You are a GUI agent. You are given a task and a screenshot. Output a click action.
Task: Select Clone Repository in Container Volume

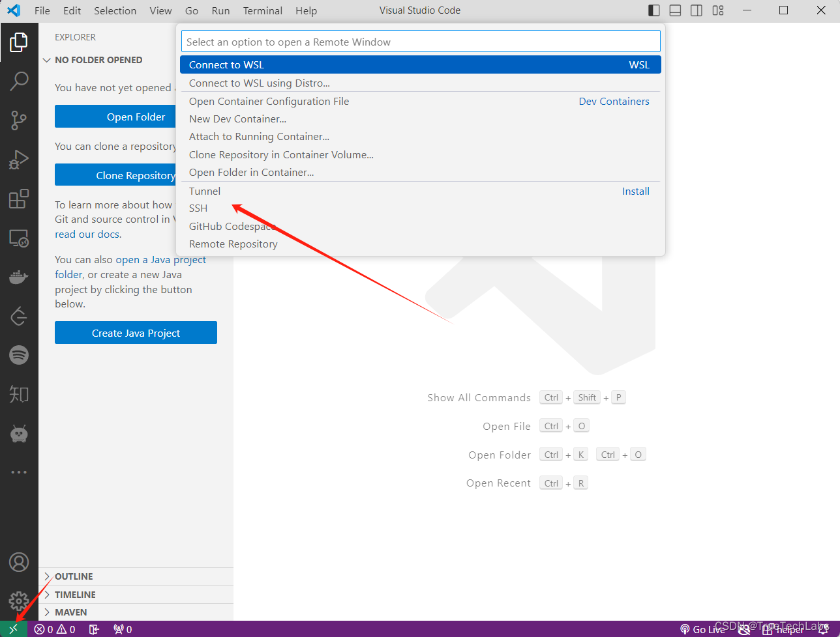(x=421, y=154)
